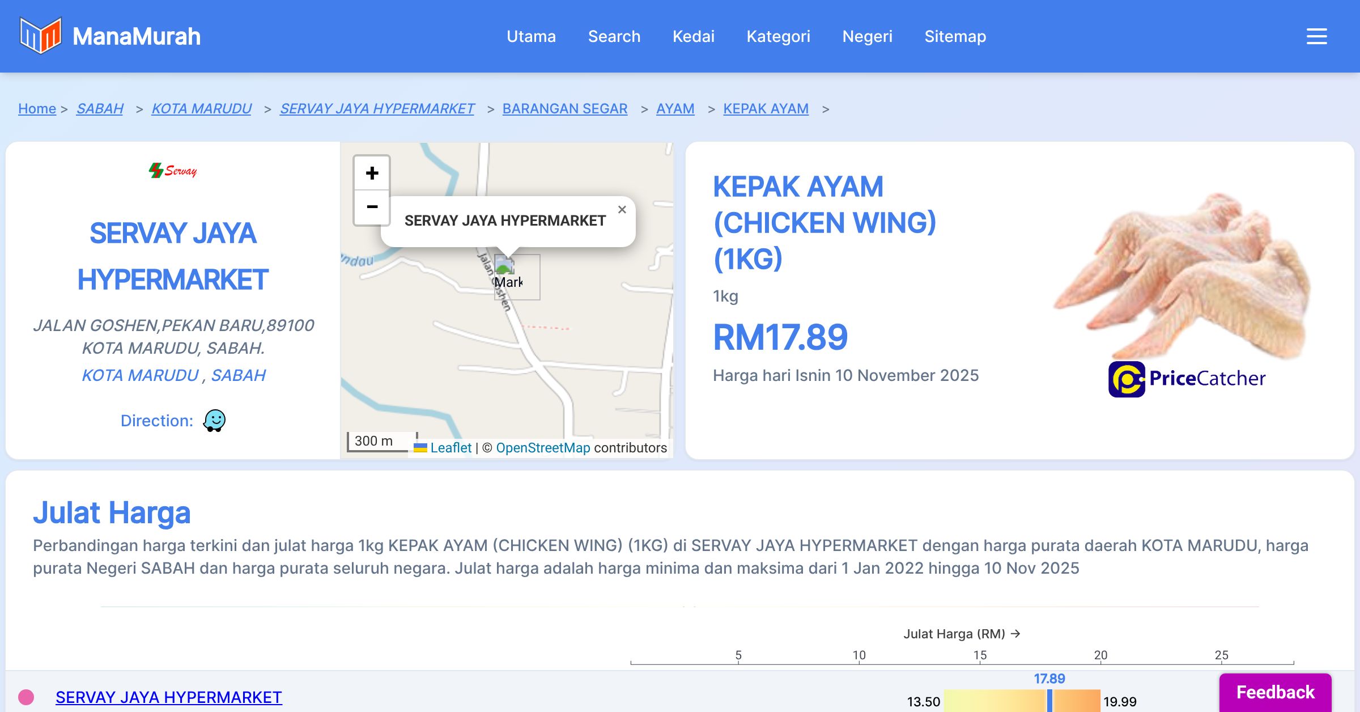Click the PriceCatcher logo

[x=1187, y=379]
